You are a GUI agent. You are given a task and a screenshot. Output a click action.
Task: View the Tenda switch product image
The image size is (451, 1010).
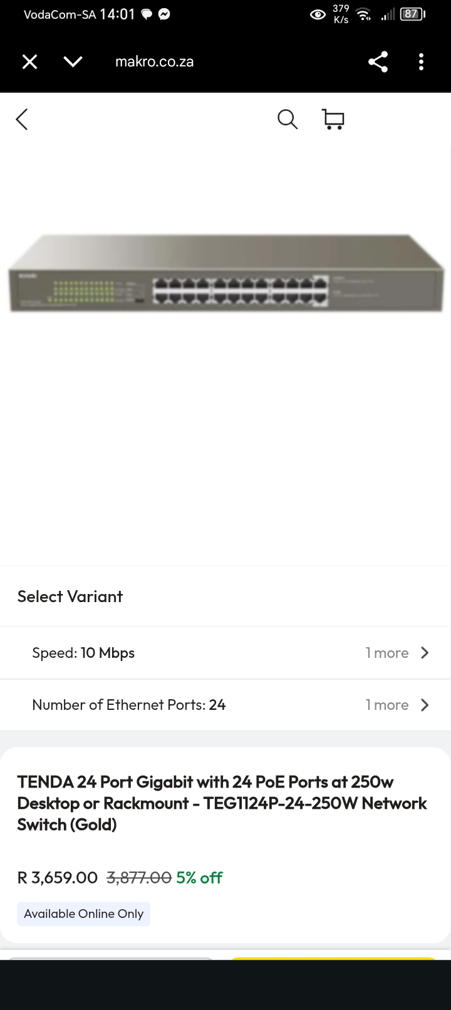click(x=225, y=274)
